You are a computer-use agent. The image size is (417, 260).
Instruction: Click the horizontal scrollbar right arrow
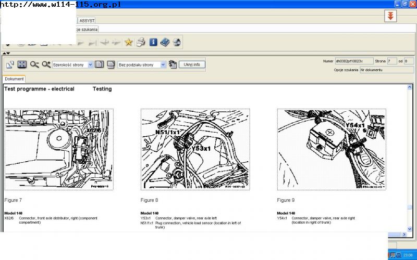pos(404,235)
